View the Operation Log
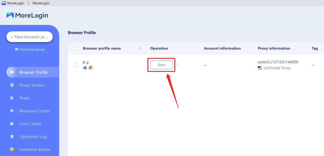This screenshot has width=324, height=156. [x=33, y=136]
